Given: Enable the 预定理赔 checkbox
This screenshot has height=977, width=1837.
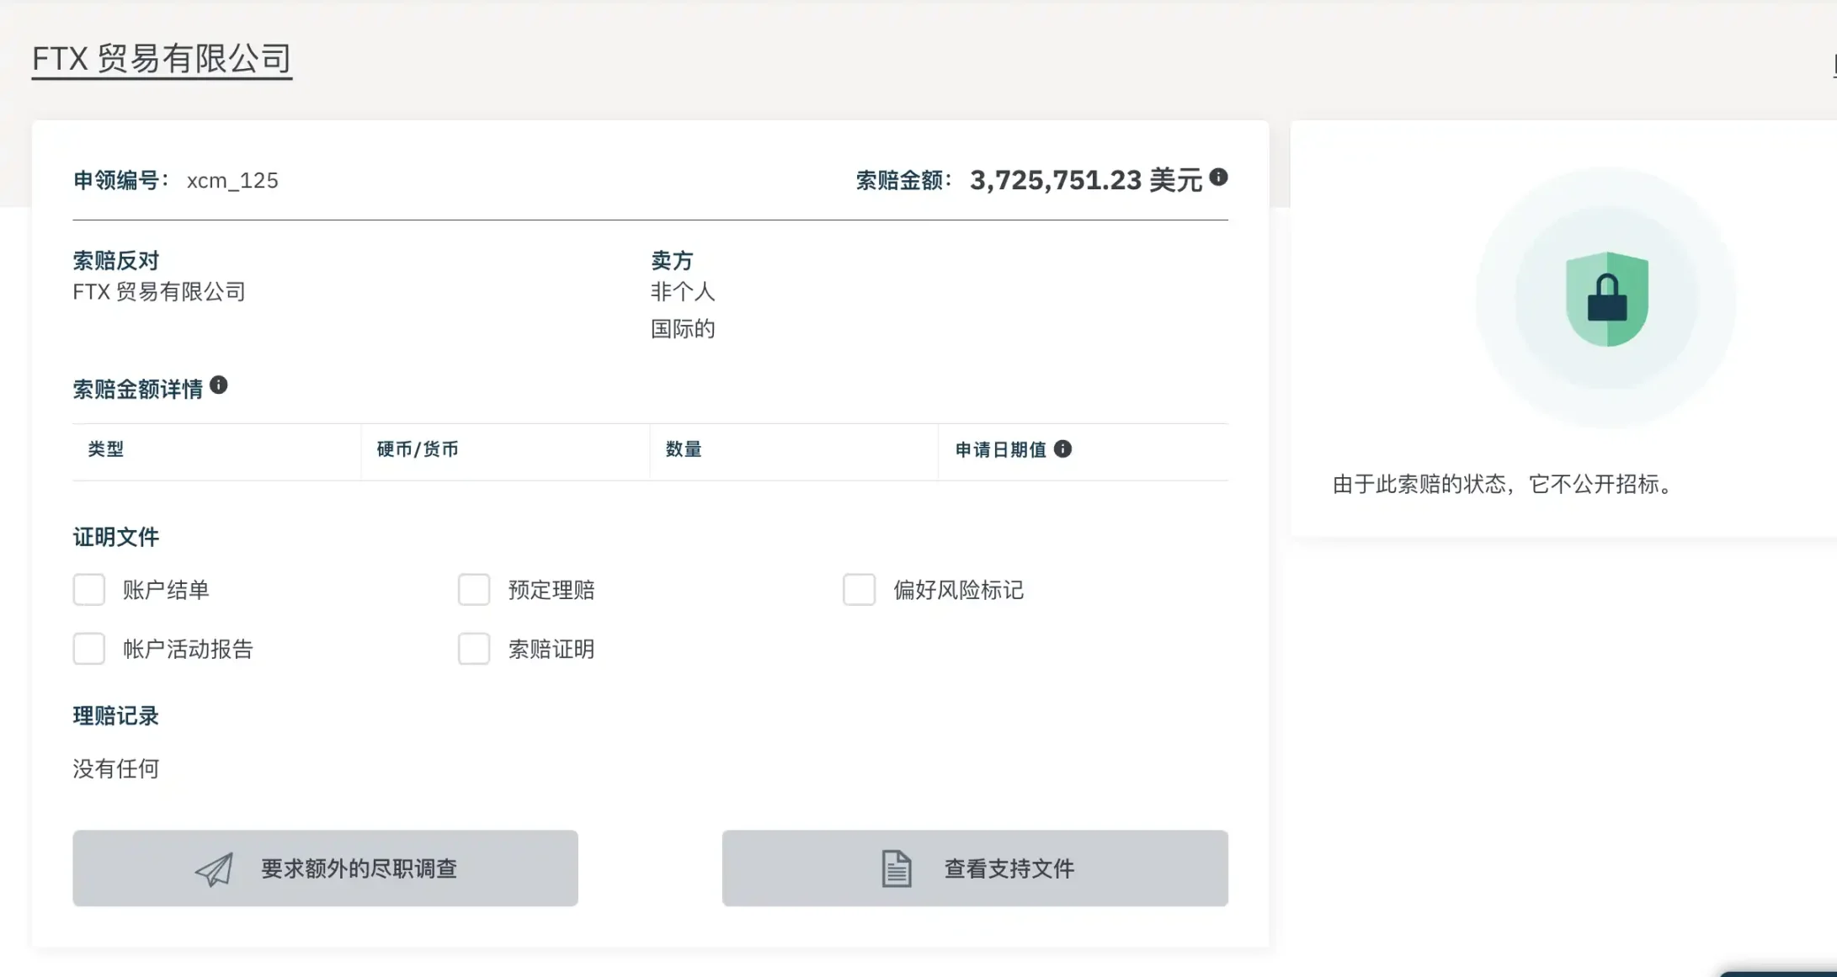Looking at the screenshot, I should (474, 590).
